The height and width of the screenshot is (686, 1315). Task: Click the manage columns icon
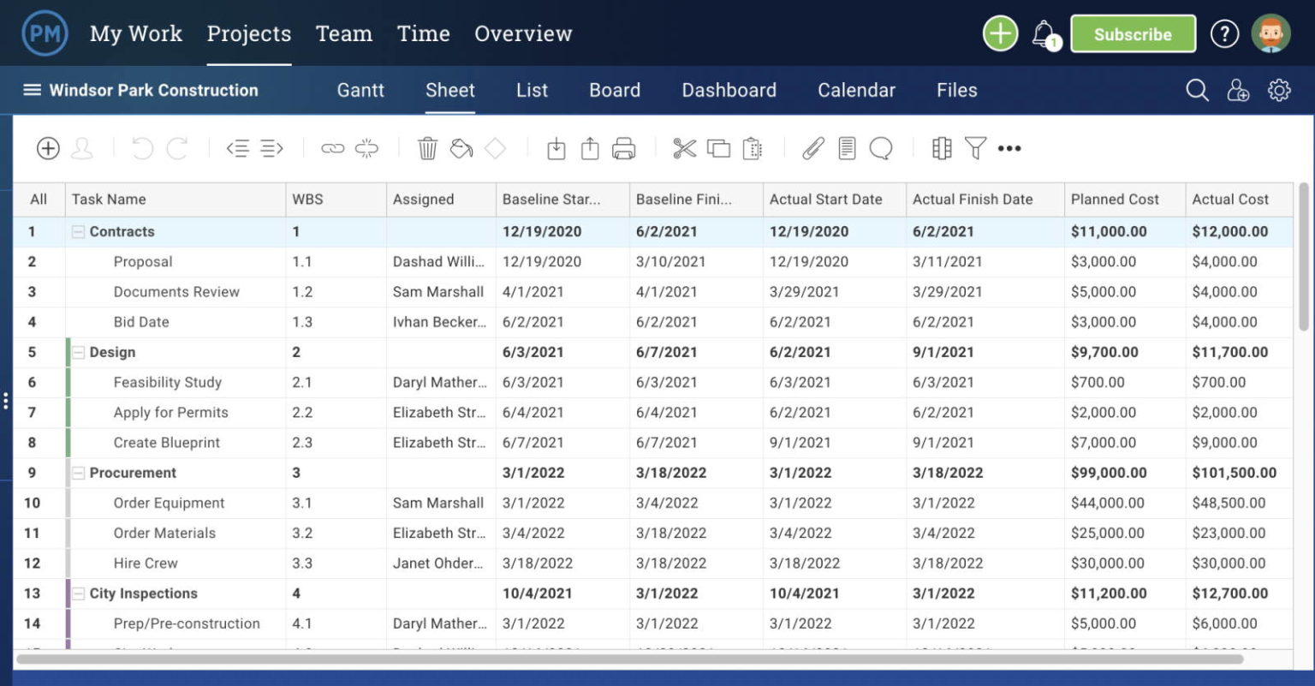click(x=941, y=147)
